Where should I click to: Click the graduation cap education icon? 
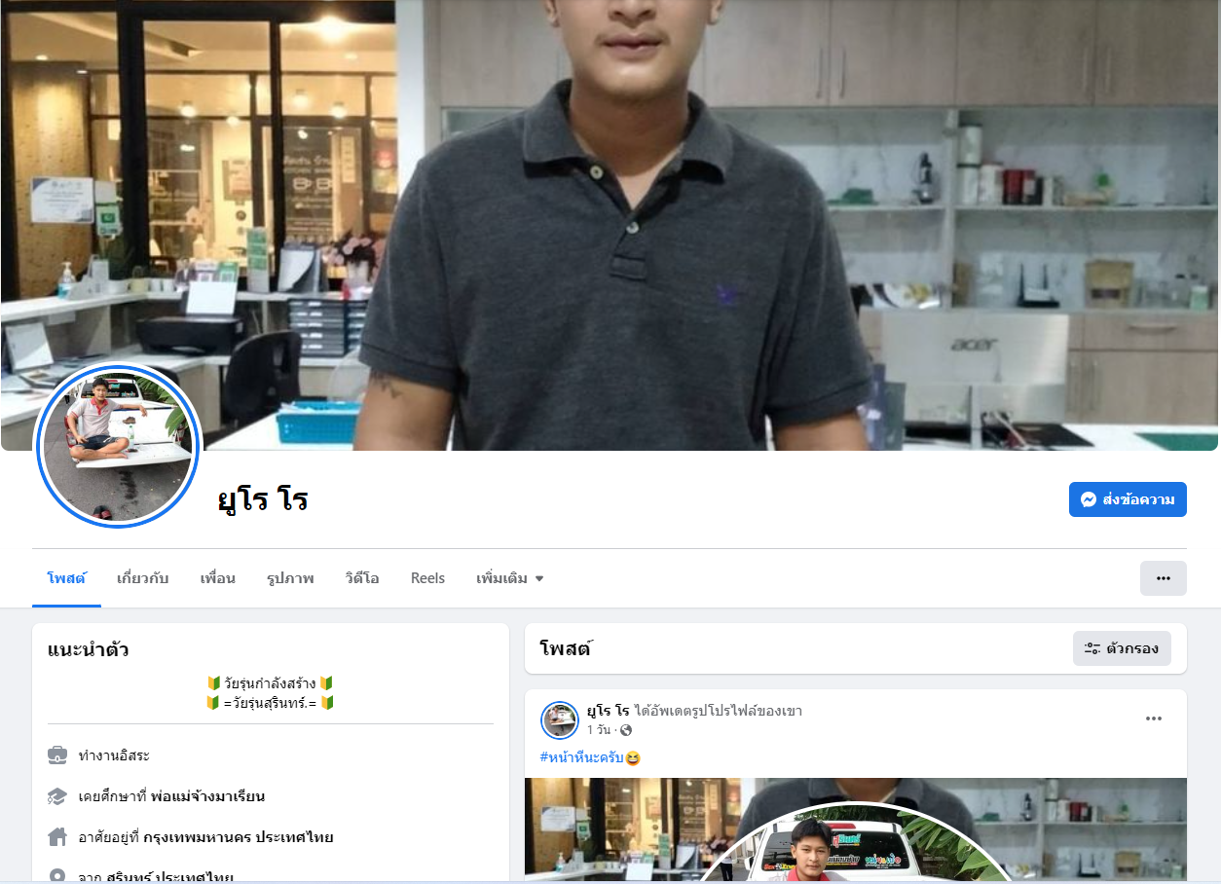point(57,796)
